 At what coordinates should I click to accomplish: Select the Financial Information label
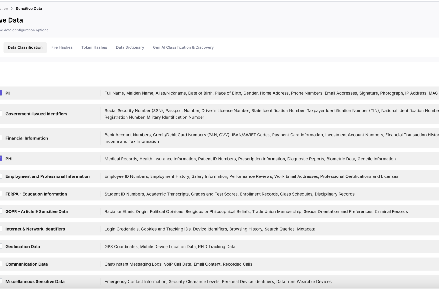coord(27,138)
